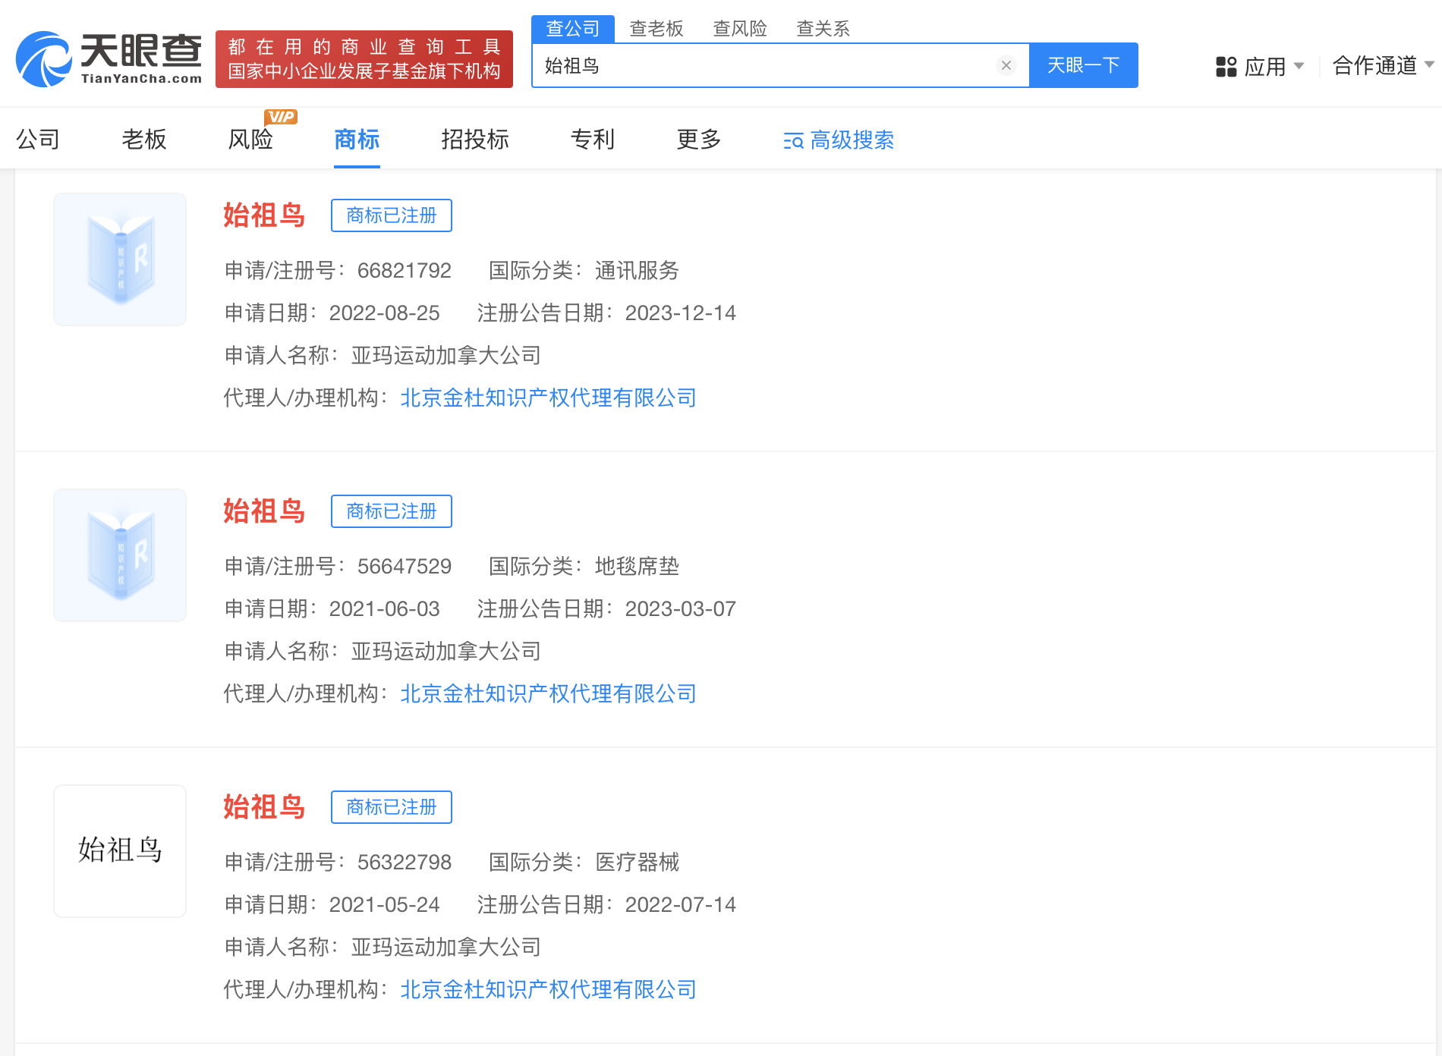Open trademark thumbnail for registration 66821792
The image size is (1442, 1056).
120,259
